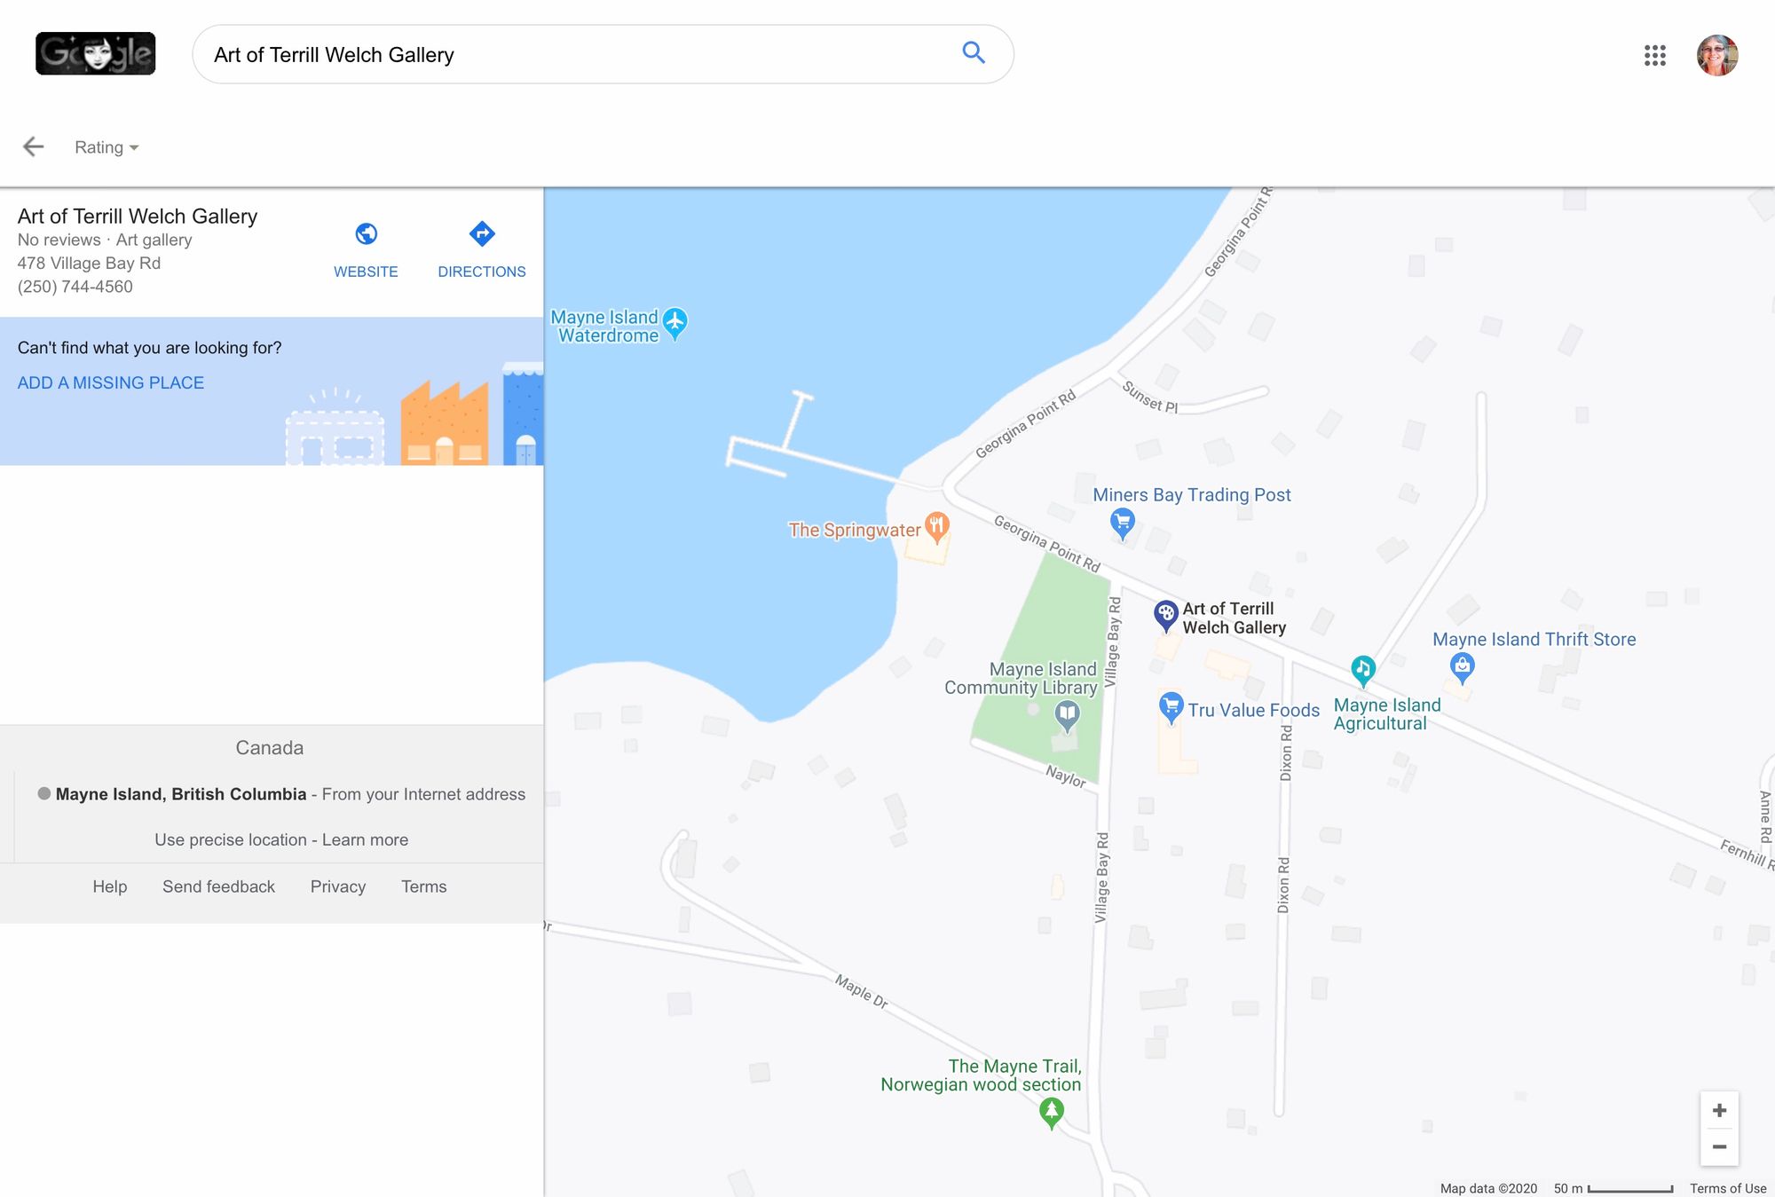Open the account profile picture
Viewport: 1775px width, 1197px height.
click(x=1717, y=55)
